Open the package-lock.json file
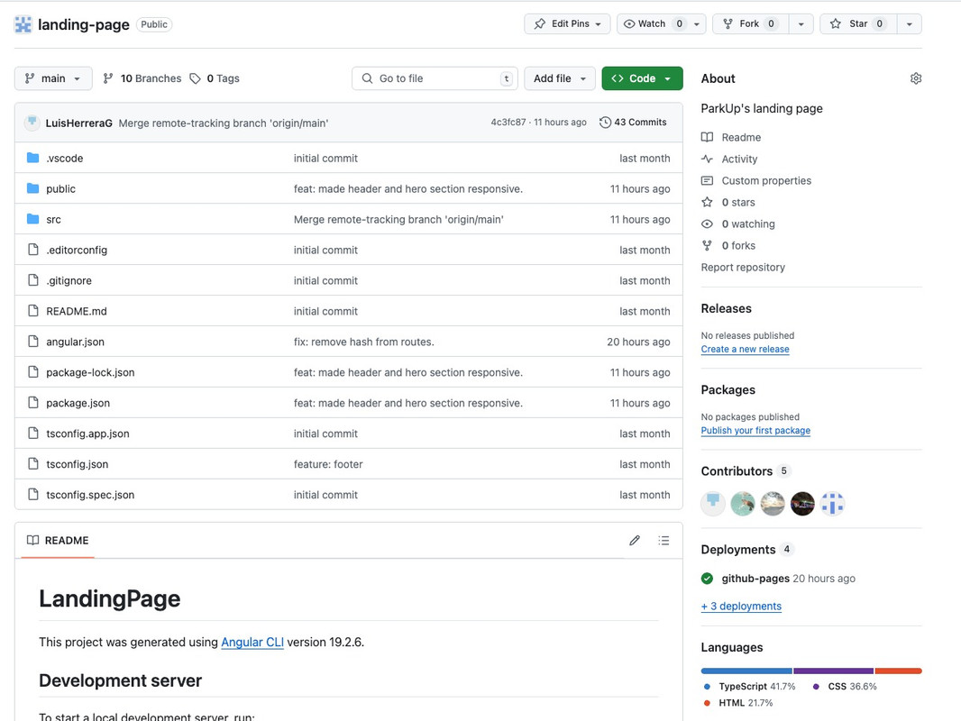 (x=90, y=372)
